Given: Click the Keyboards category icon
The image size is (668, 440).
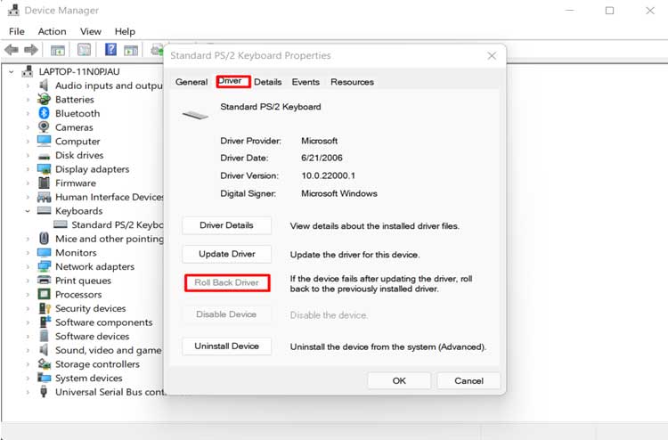Looking at the screenshot, I should click(45, 210).
